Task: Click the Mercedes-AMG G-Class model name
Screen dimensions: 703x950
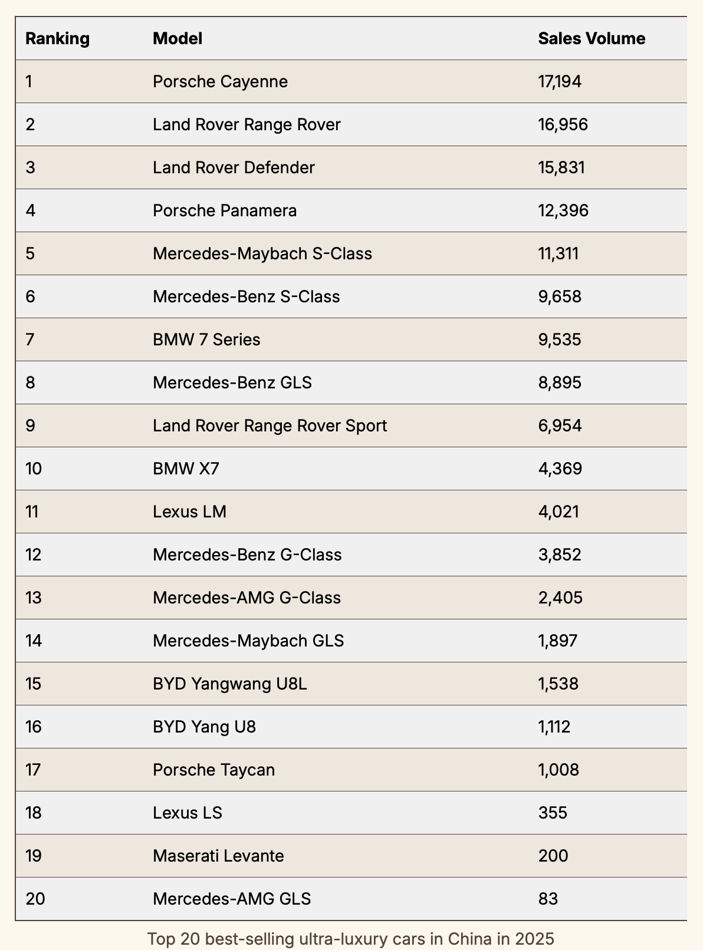Action: pyautogui.click(x=247, y=598)
